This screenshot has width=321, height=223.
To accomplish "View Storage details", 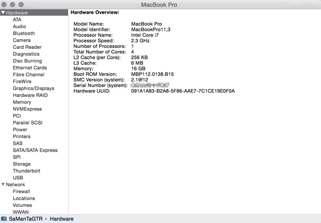I will click(x=22, y=164).
